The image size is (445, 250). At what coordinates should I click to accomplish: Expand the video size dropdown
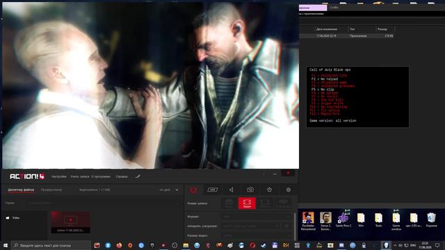[256, 235]
